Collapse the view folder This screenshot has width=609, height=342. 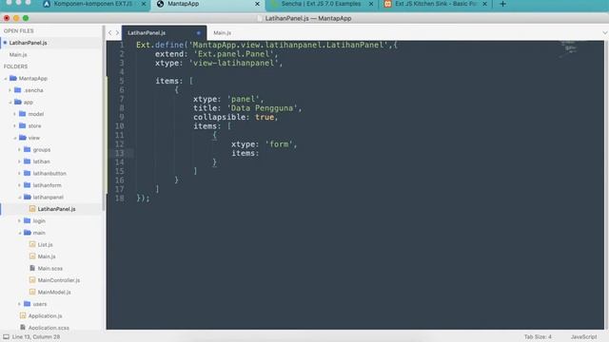tap(15, 138)
